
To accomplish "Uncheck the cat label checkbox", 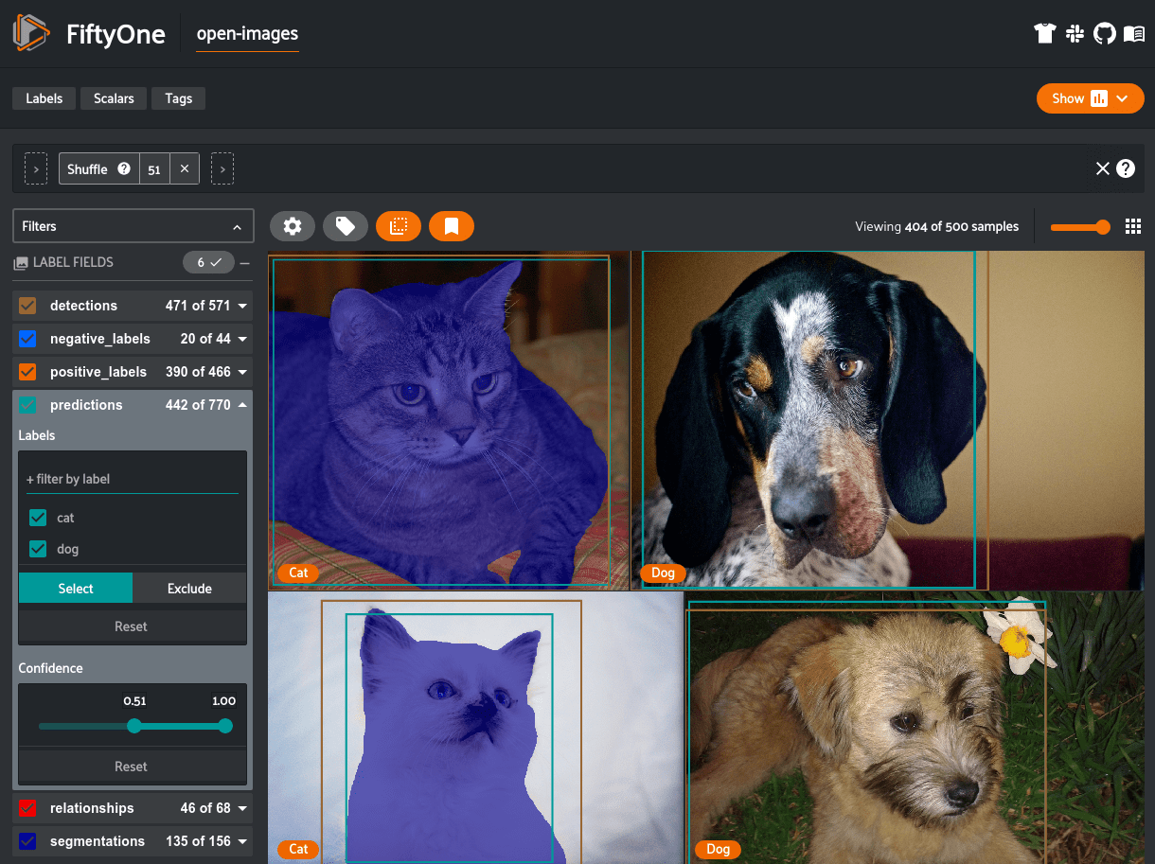I will pyautogui.click(x=38, y=518).
